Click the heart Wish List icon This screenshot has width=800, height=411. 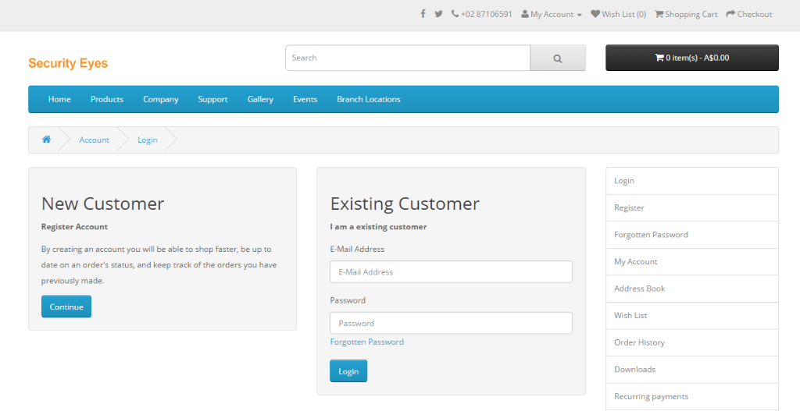595,14
